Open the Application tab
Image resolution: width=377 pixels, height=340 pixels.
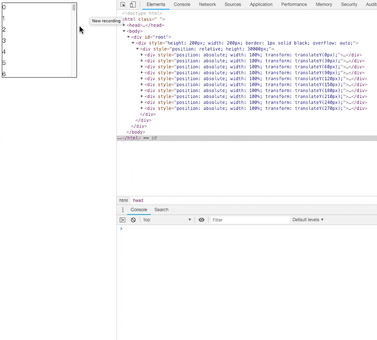coord(261,4)
